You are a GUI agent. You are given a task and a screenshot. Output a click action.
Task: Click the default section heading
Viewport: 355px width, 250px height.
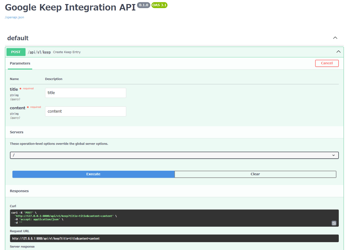(x=18, y=38)
